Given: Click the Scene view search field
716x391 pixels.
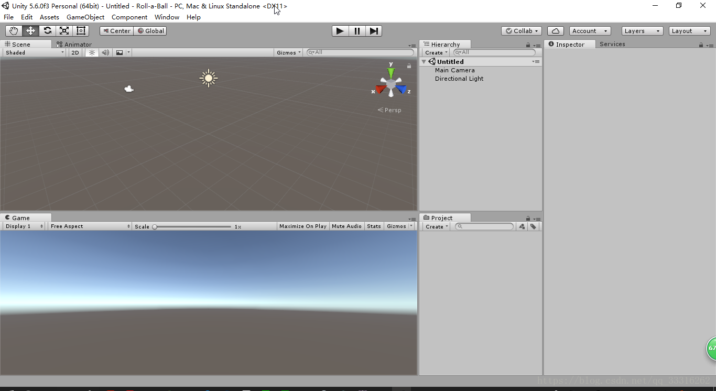Looking at the screenshot, I should point(360,52).
